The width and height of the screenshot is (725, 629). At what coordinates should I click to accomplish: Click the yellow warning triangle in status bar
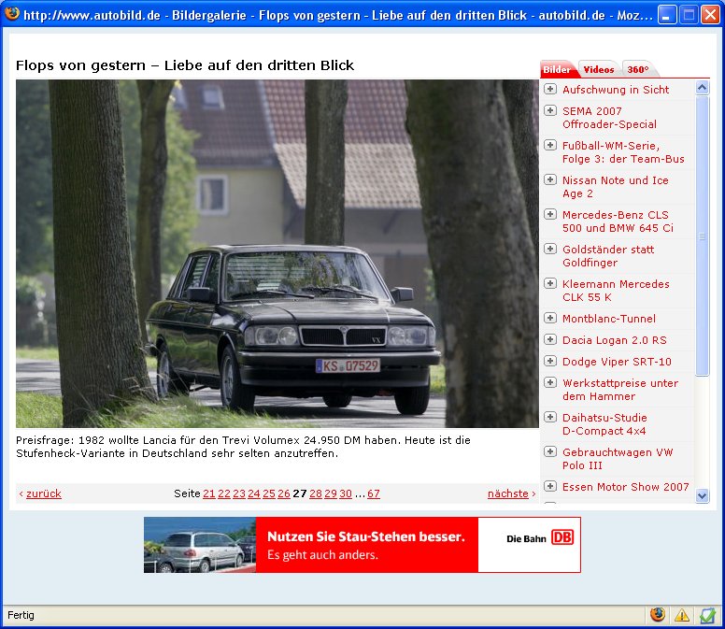coord(682,615)
